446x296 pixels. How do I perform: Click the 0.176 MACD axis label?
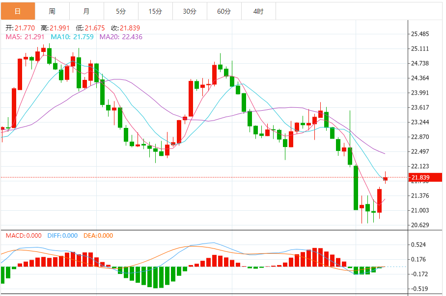click(418, 259)
